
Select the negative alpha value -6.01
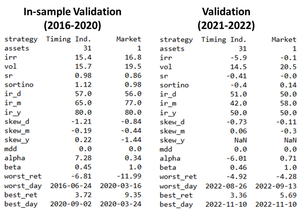[236, 159]
